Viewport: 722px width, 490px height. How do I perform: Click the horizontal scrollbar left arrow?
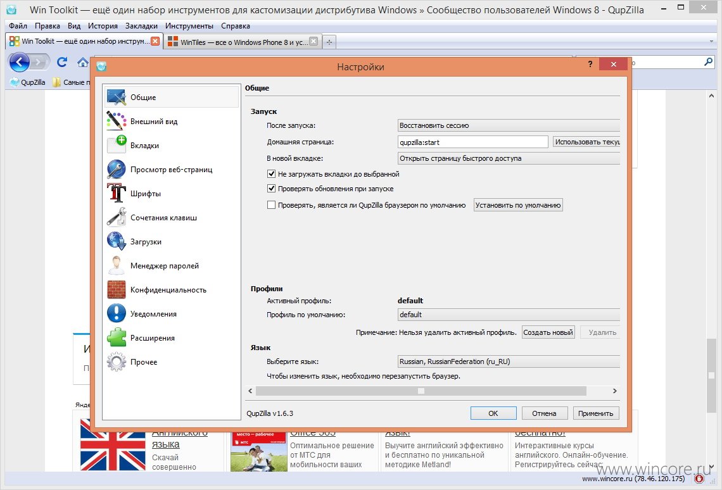(x=251, y=391)
